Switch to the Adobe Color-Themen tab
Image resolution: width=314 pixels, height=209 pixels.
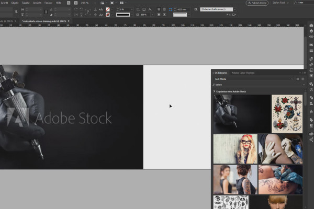(243, 73)
